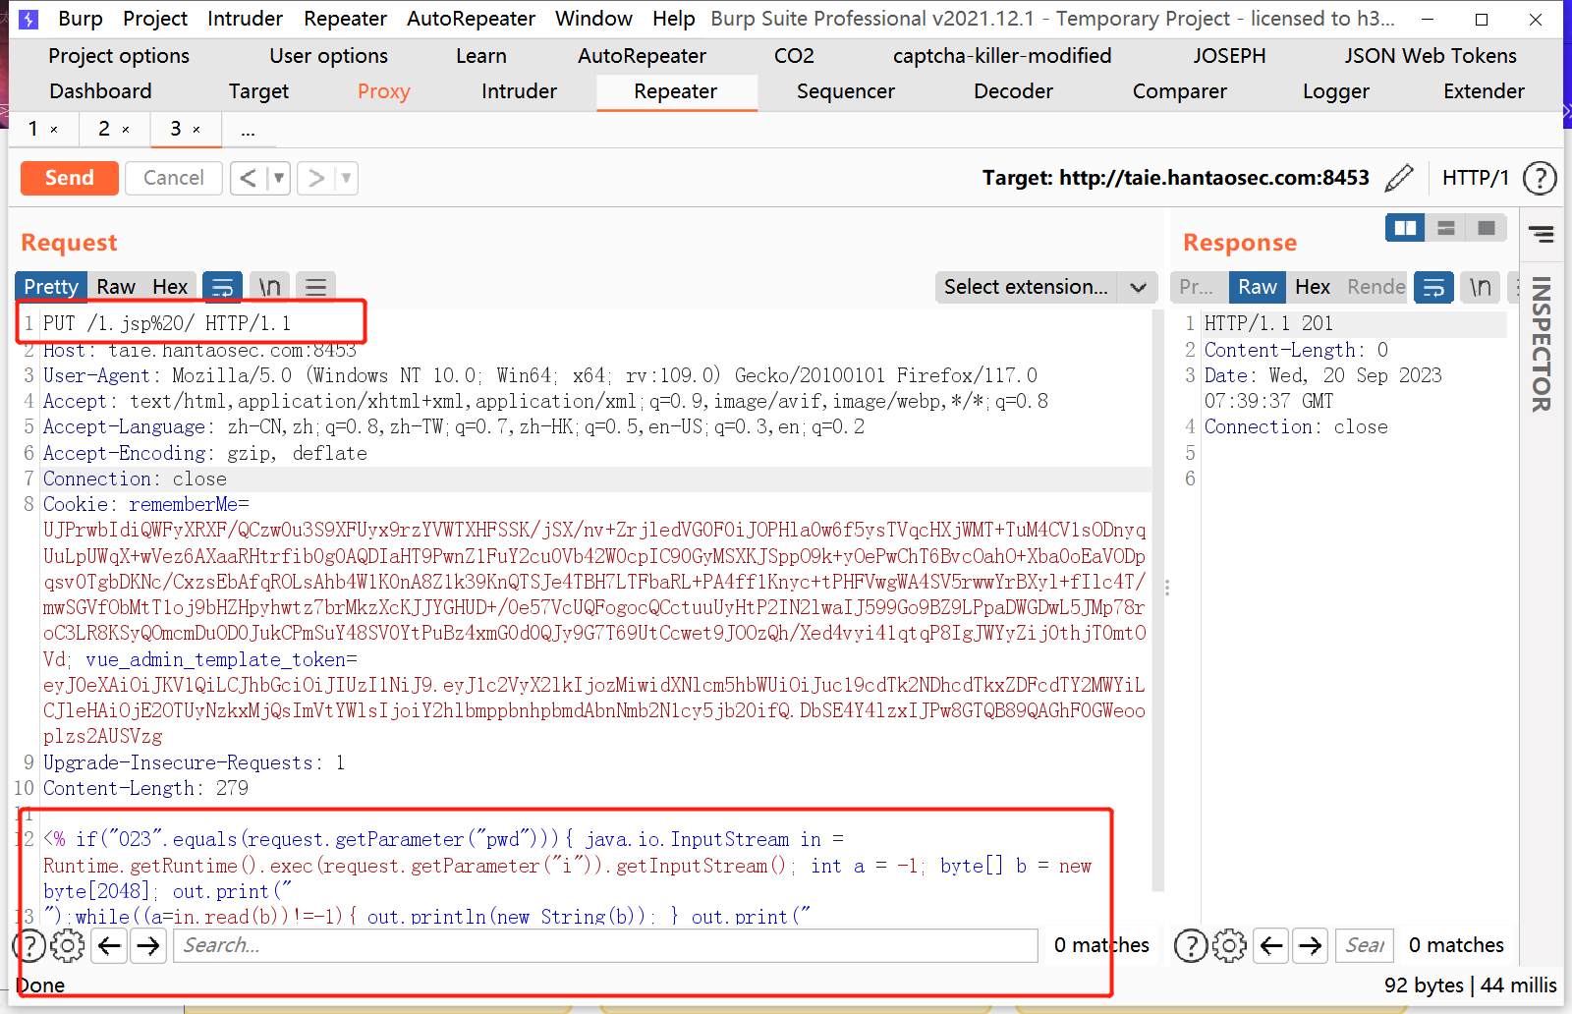The image size is (1572, 1014).
Task: Switch the Request view to Hex
Action: (x=169, y=286)
